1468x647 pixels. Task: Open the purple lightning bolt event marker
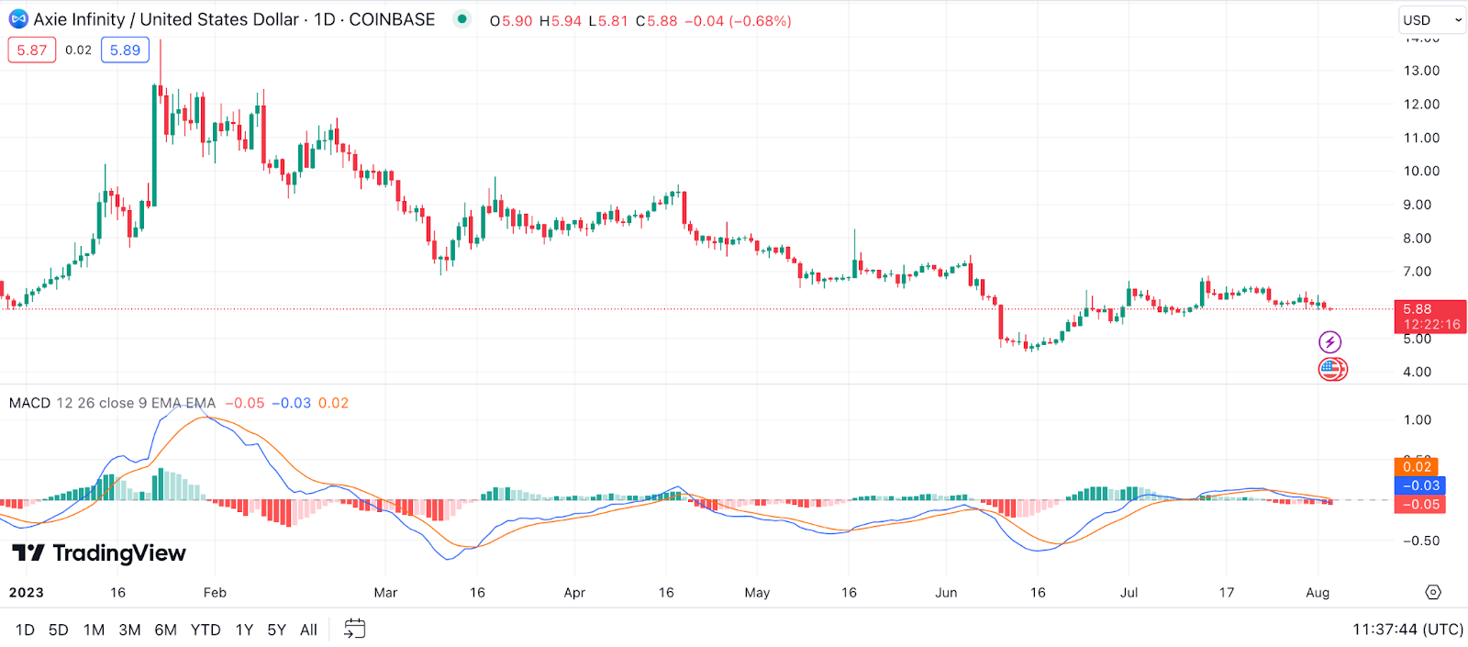point(1330,342)
